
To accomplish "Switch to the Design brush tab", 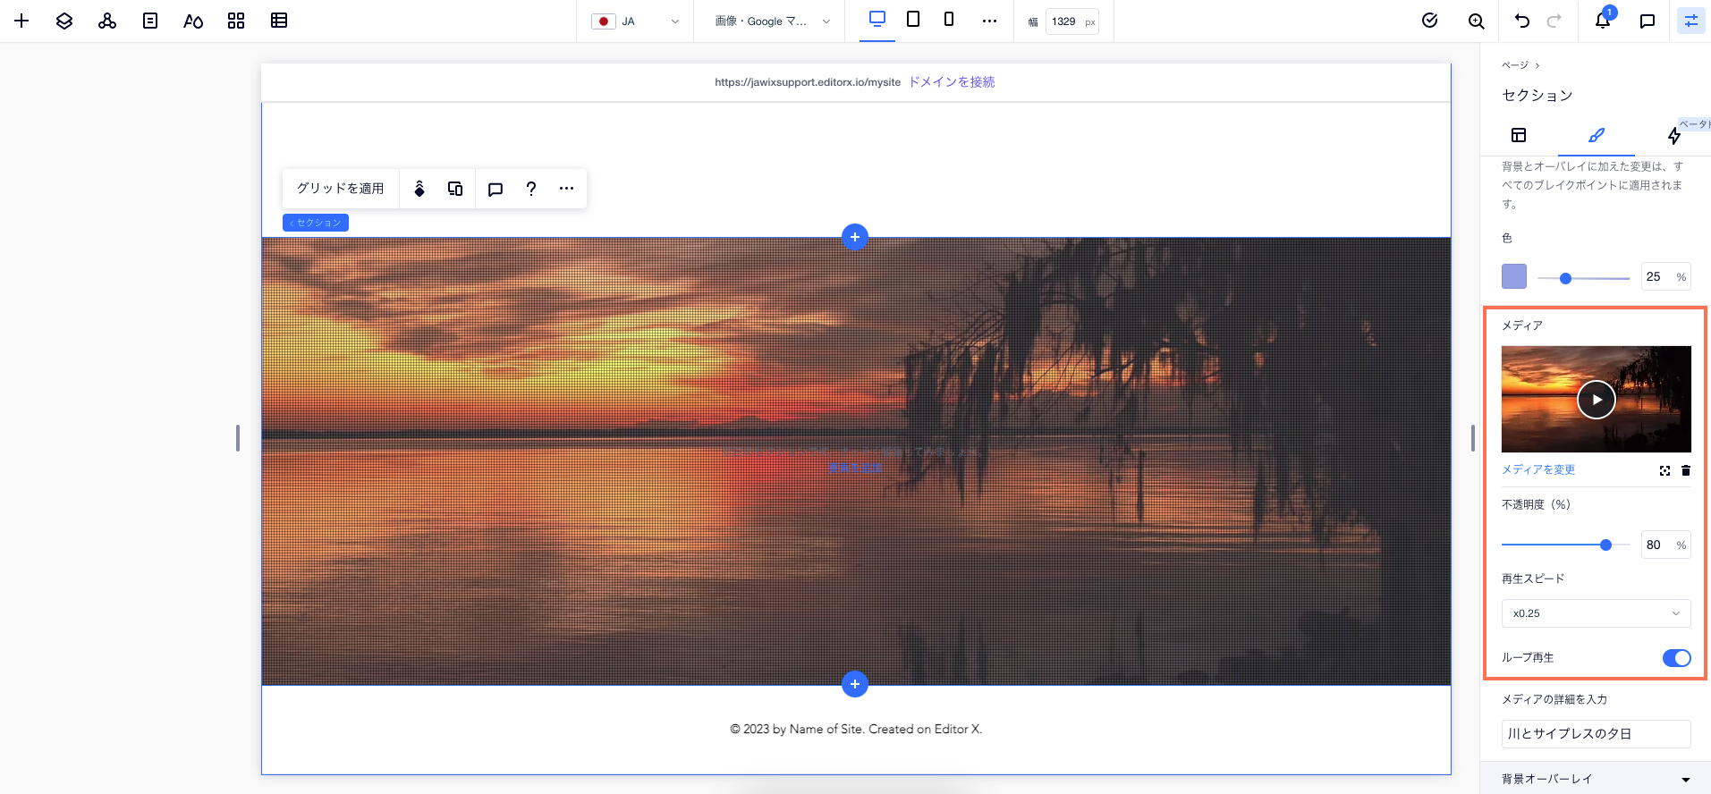I will pyautogui.click(x=1597, y=135).
